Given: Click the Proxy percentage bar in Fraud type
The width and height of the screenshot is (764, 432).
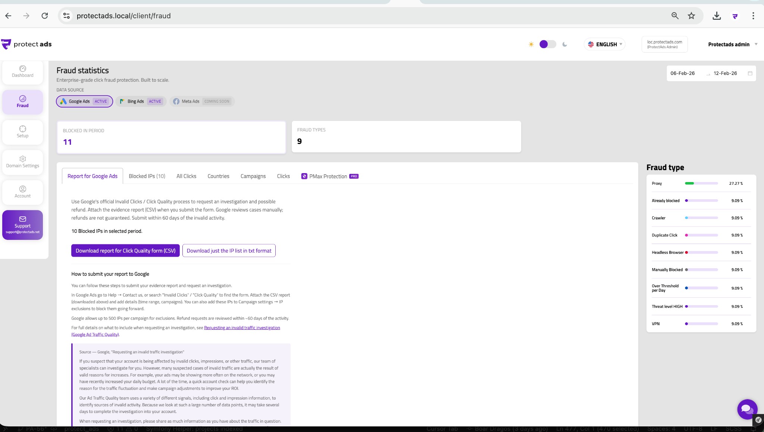Looking at the screenshot, I should (701, 183).
